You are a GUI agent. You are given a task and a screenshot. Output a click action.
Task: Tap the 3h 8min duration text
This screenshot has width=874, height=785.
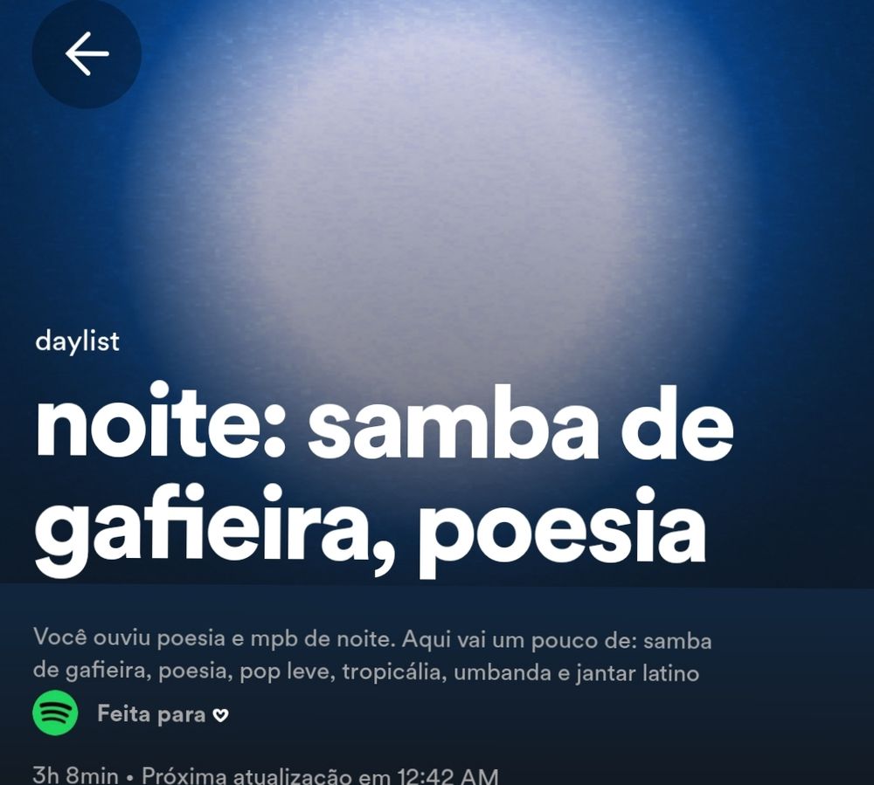76,775
